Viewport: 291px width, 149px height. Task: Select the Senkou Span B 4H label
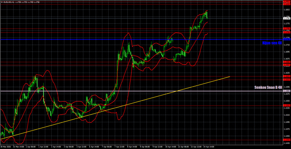pos(268,87)
